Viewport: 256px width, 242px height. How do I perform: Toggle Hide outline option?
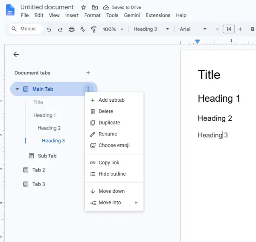114,174
